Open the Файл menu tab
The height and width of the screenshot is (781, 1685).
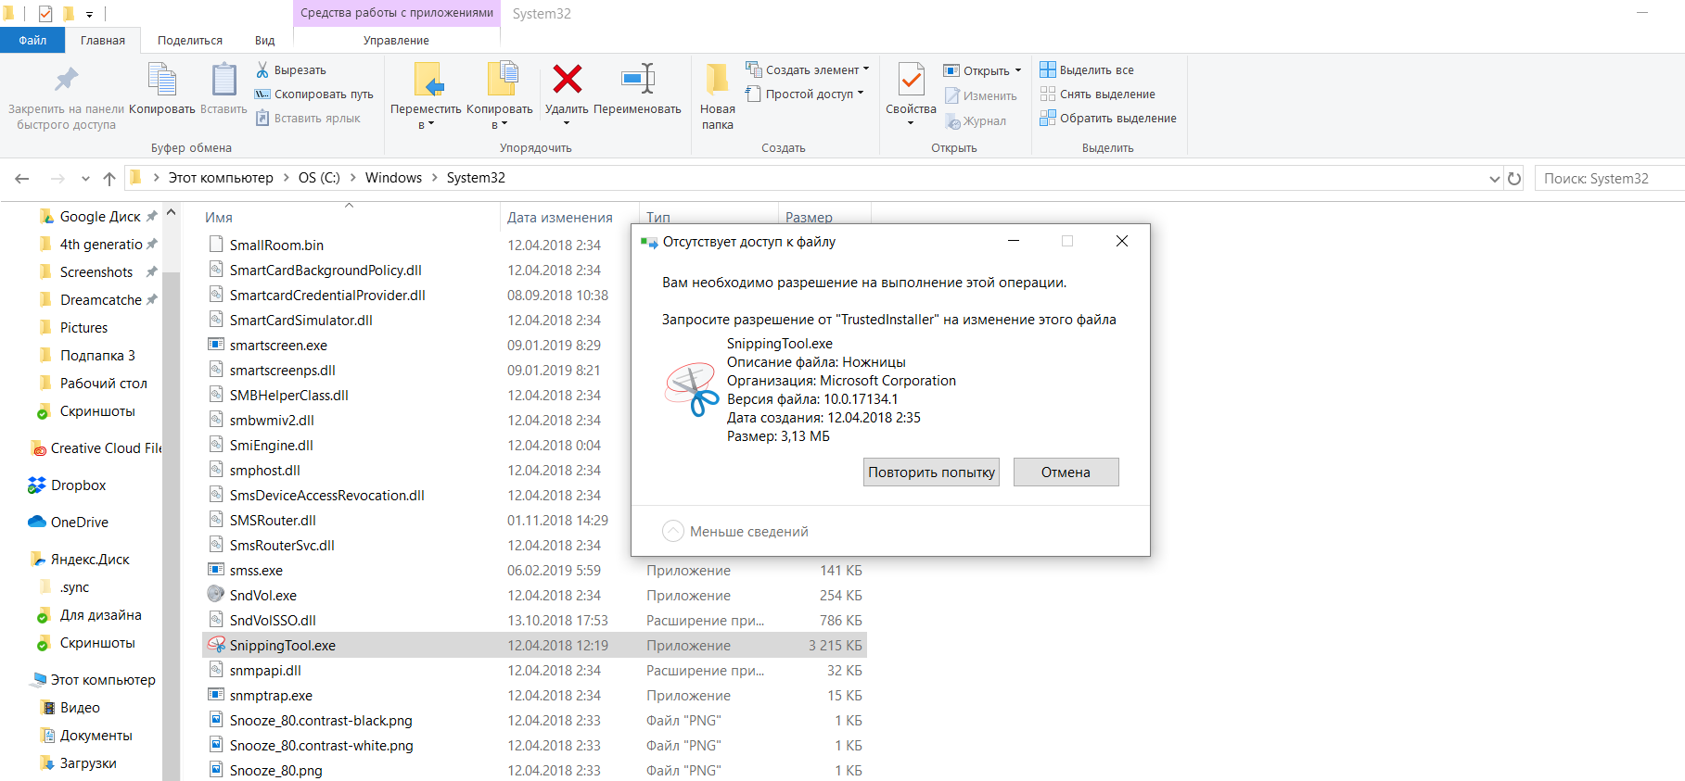pyautogui.click(x=32, y=40)
